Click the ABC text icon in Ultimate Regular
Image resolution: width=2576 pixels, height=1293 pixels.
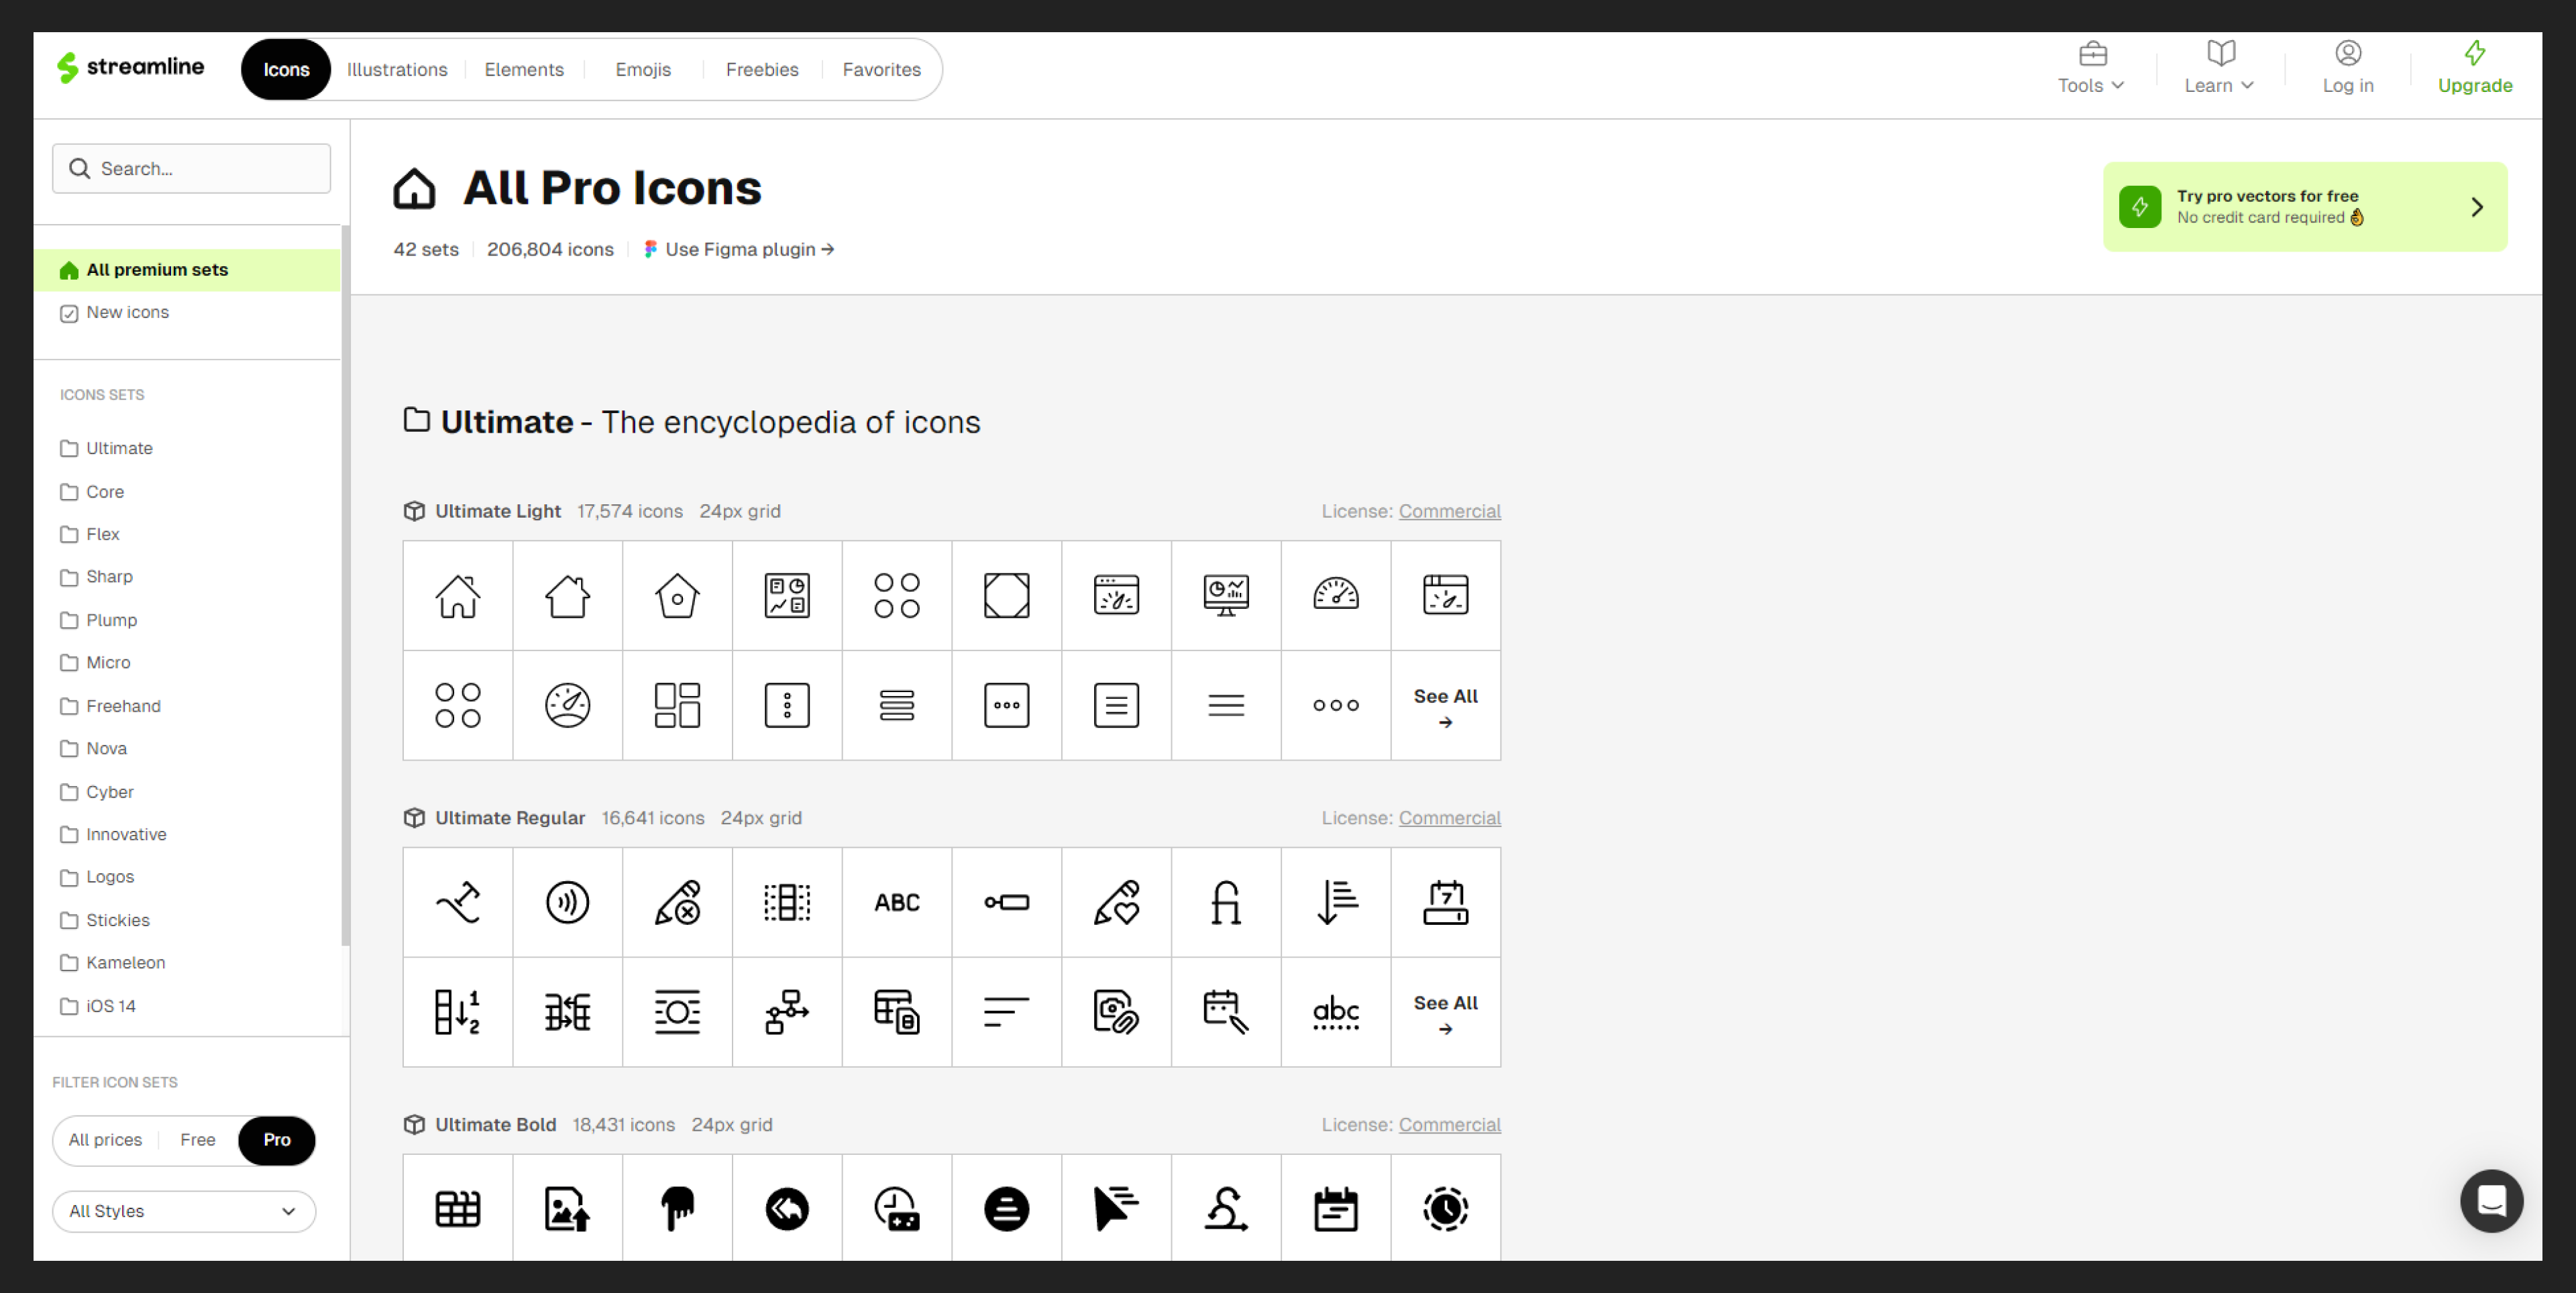coord(896,902)
